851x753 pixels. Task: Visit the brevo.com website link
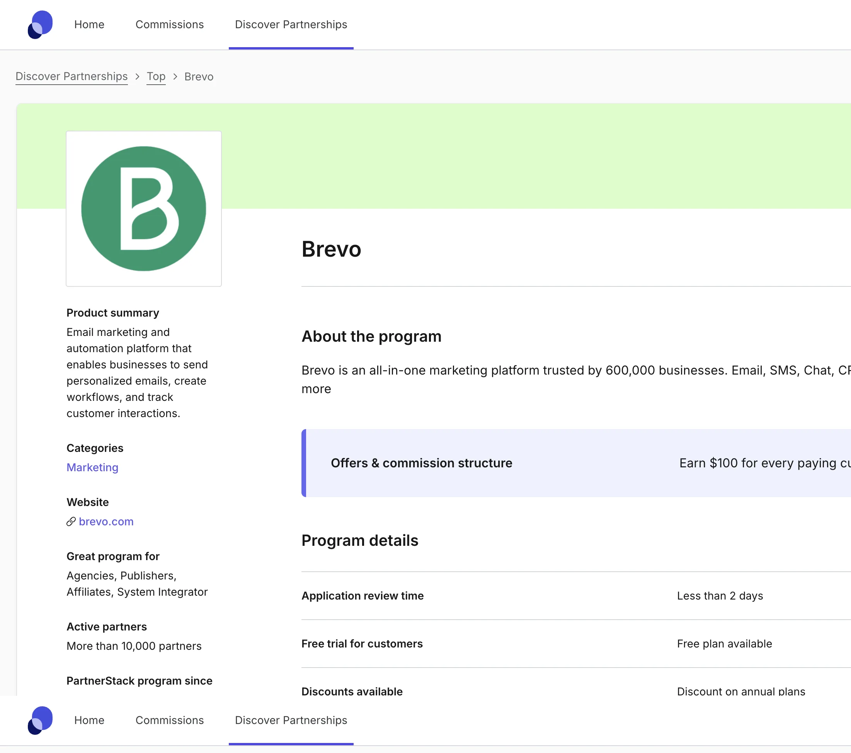click(106, 521)
